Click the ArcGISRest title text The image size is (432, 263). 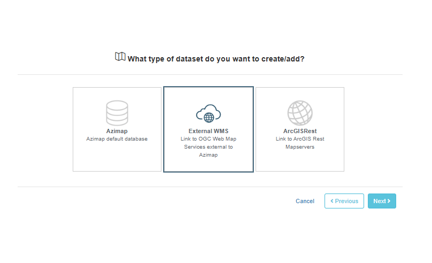(x=300, y=131)
